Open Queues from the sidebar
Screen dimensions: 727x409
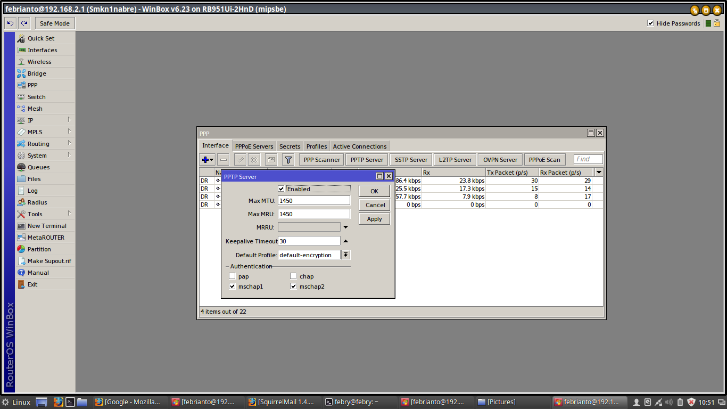click(x=45, y=167)
